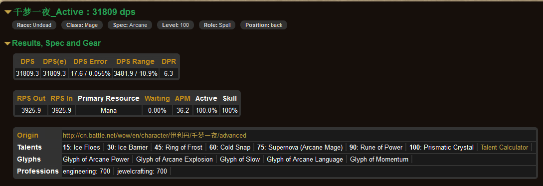543x186 pixels.
Task: Collapse the Results, Spec and Gear triangle
Action: coord(7,44)
